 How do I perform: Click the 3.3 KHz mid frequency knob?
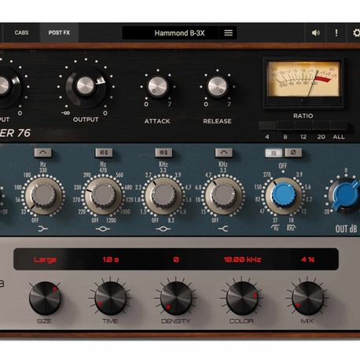point(163,196)
